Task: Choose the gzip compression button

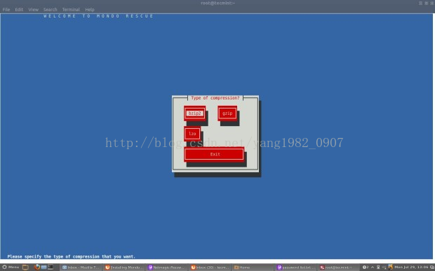Action: click(x=227, y=113)
